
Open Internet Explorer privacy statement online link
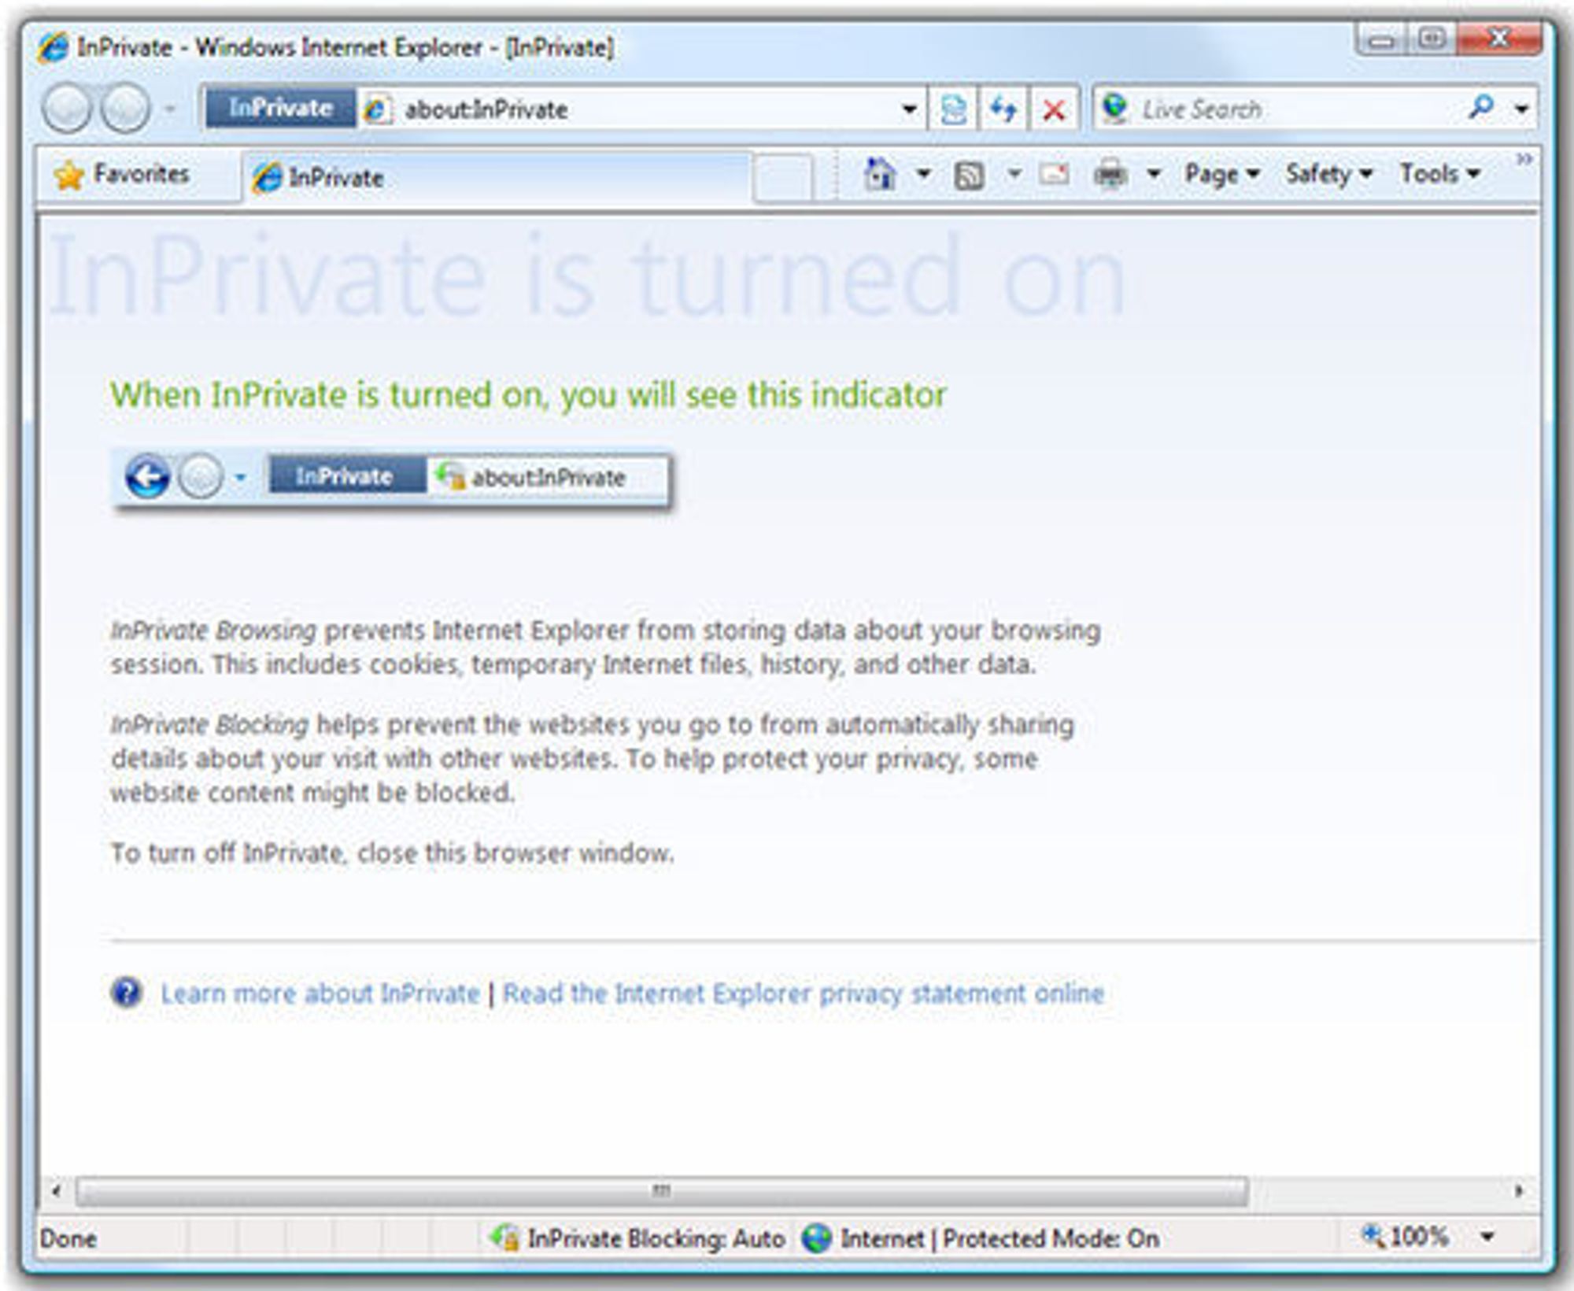click(x=804, y=993)
